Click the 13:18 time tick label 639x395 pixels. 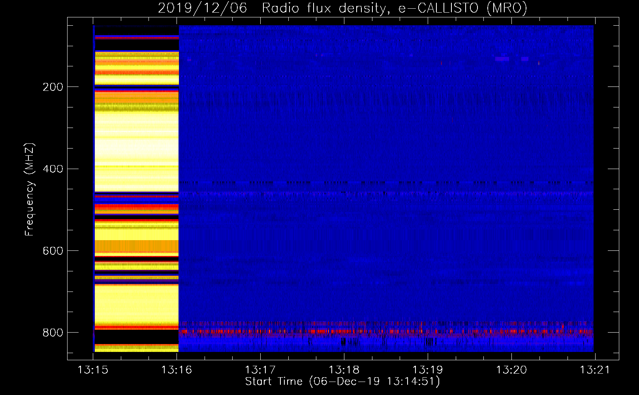[344, 370]
